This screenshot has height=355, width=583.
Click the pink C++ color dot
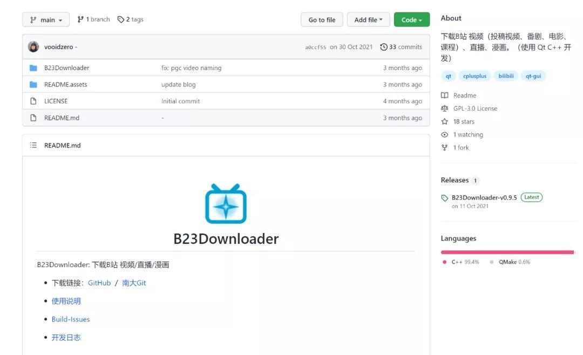point(444,262)
